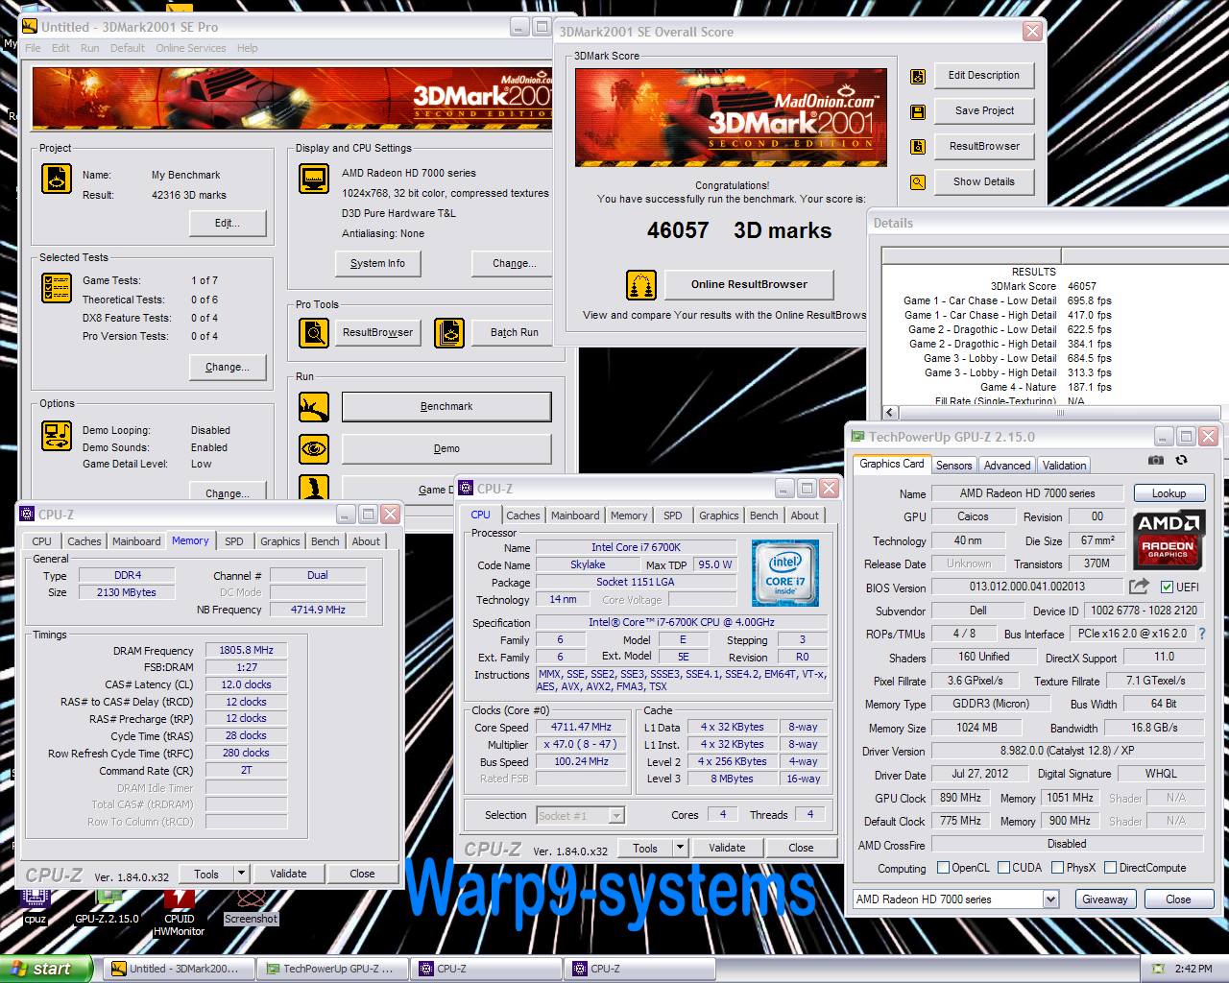Toggle the OpenCL checkbox
Screen dimensions: 1229x983
943,868
